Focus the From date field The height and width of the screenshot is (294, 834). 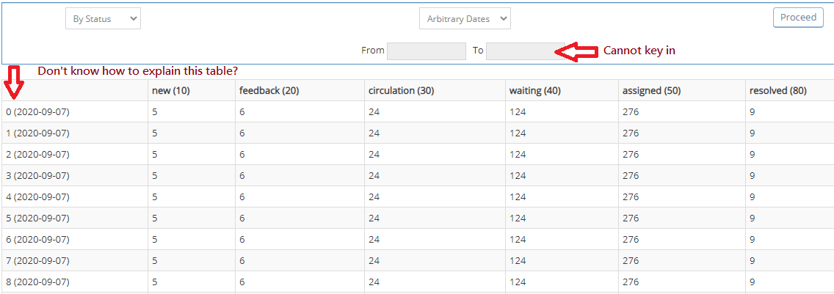426,51
